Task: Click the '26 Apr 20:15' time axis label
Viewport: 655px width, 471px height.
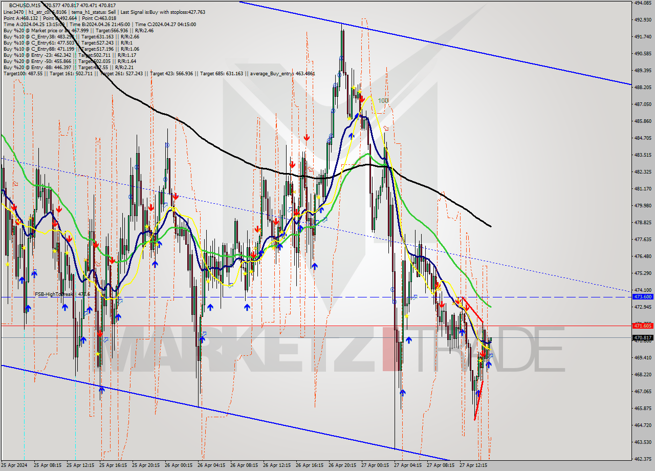Action: click(x=342, y=466)
